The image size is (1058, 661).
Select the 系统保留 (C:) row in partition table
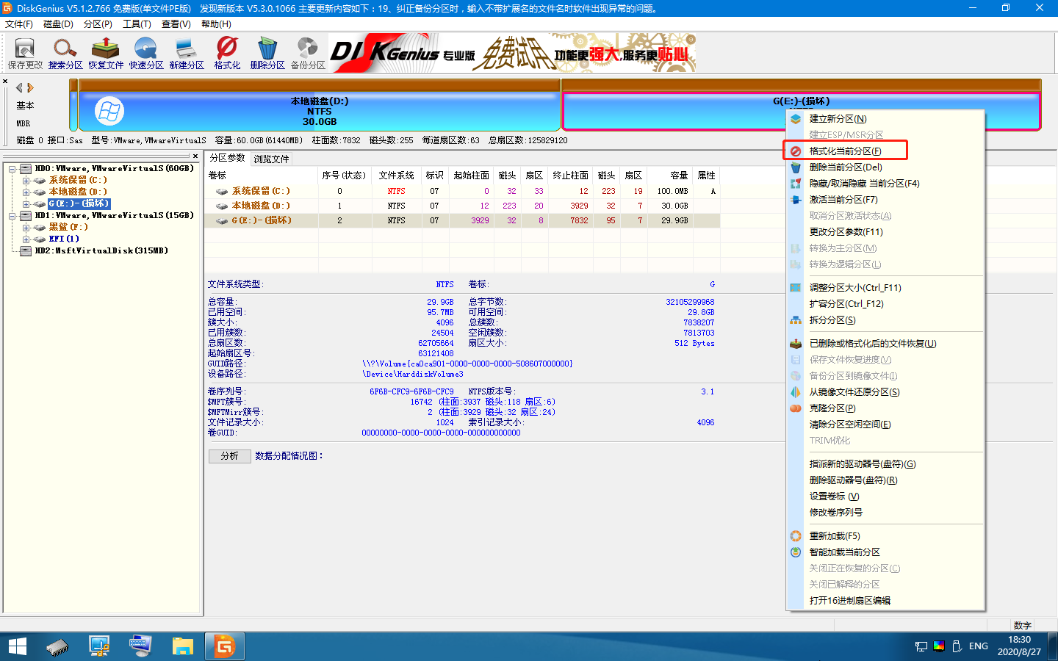(463, 191)
